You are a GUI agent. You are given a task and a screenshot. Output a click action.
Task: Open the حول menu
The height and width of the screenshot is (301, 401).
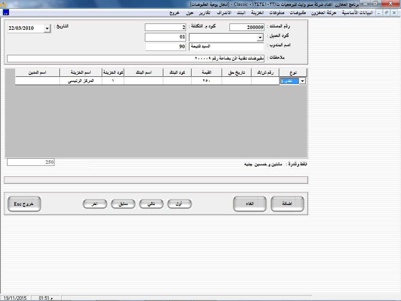tap(190, 13)
